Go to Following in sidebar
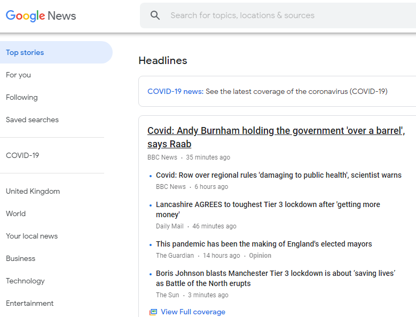The width and height of the screenshot is (416, 317). click(22, 97)
